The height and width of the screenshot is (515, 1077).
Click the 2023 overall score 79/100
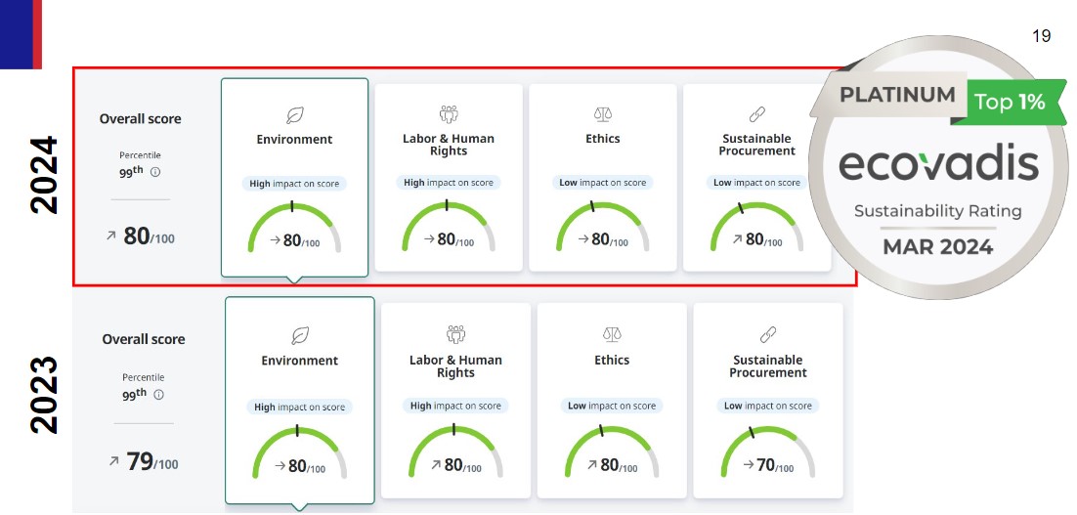tap(151, 462)
